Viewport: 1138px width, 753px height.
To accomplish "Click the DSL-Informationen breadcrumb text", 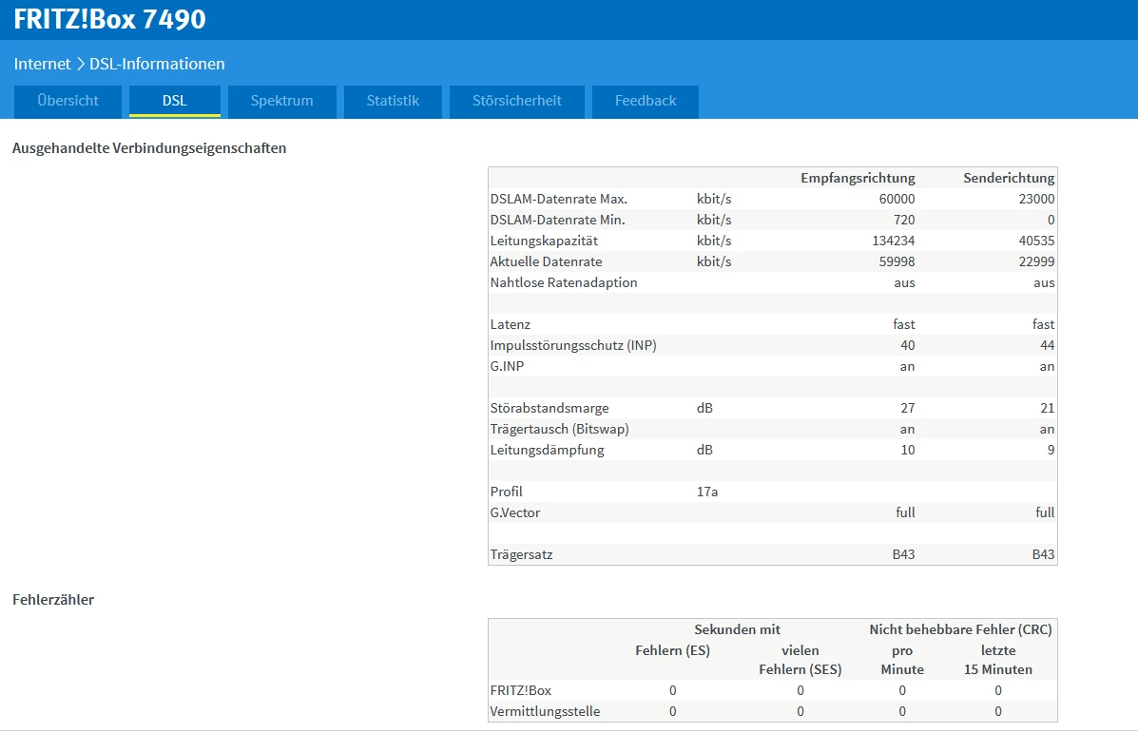I will (157, 65).
